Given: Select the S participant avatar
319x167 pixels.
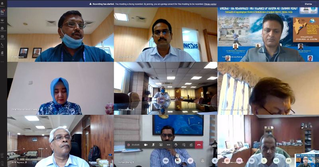Looking at the screenshot, I should point(264,161).
